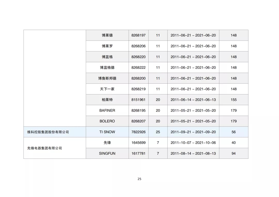The width and height of the screenshot is (279, 197).
Task: Click value 148 in the 博鲁斯邦德 row
Action: pyautogui.click(x=234, y=78)
